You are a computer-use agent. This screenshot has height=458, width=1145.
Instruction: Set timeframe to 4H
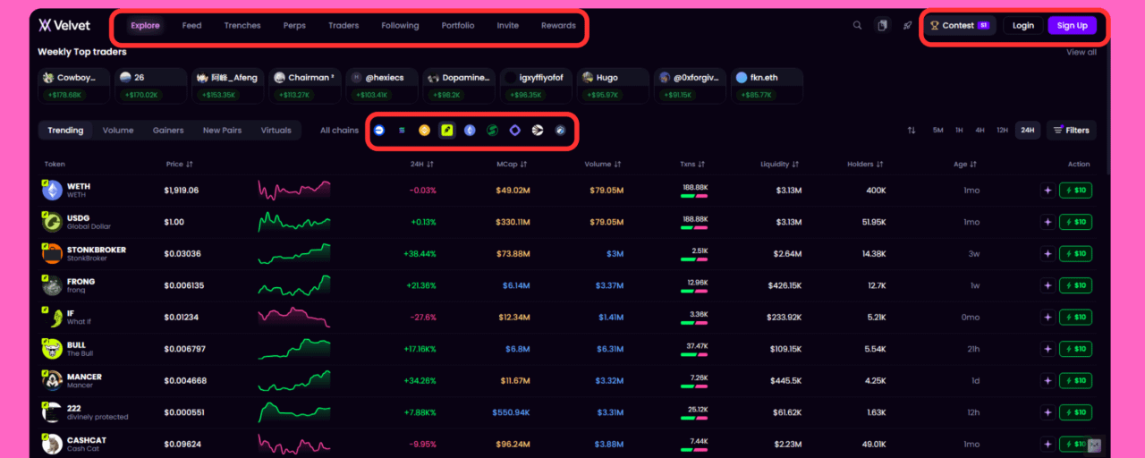click(980, 131)
